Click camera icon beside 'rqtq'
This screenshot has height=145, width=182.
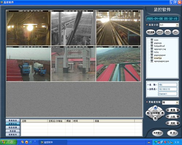coord(152,52)
